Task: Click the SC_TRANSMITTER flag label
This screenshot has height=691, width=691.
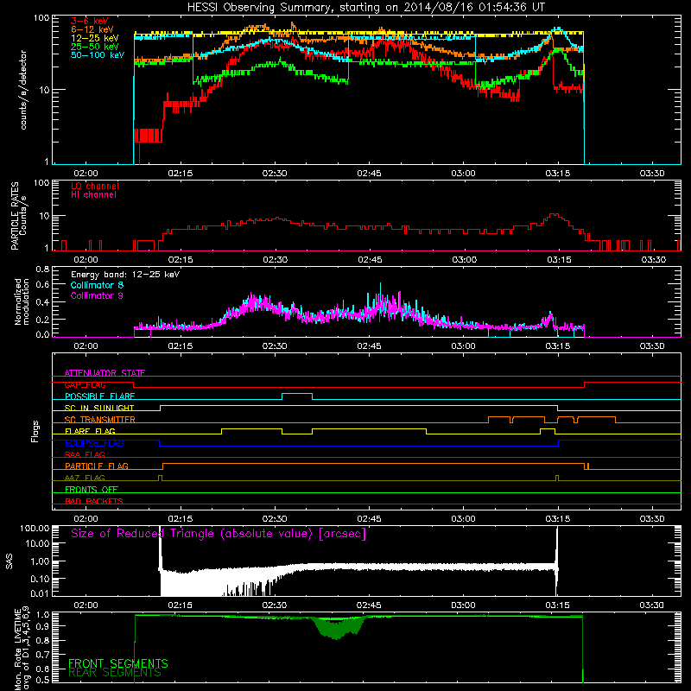Action: pos(100,420)
